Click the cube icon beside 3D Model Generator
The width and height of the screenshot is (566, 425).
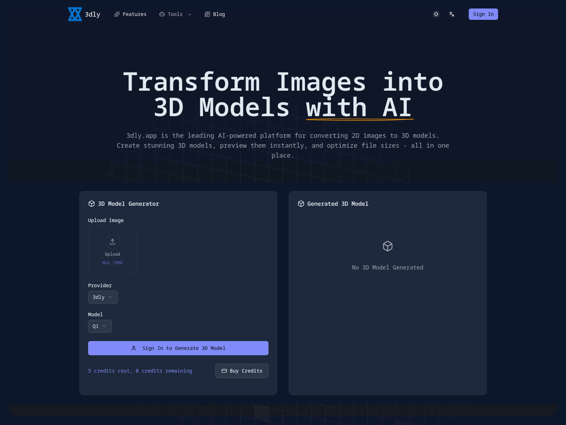(x=92, y=204)
